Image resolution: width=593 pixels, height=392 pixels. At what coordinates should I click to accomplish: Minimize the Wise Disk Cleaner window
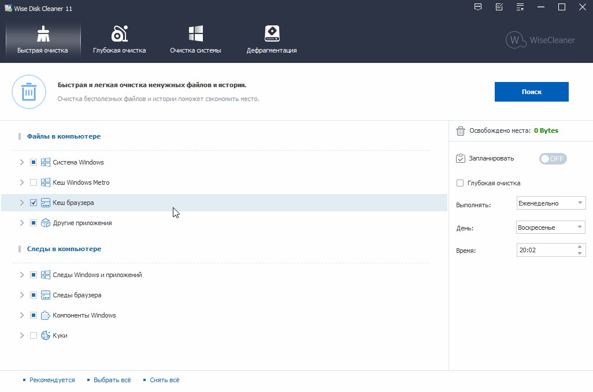pos(541,7)
